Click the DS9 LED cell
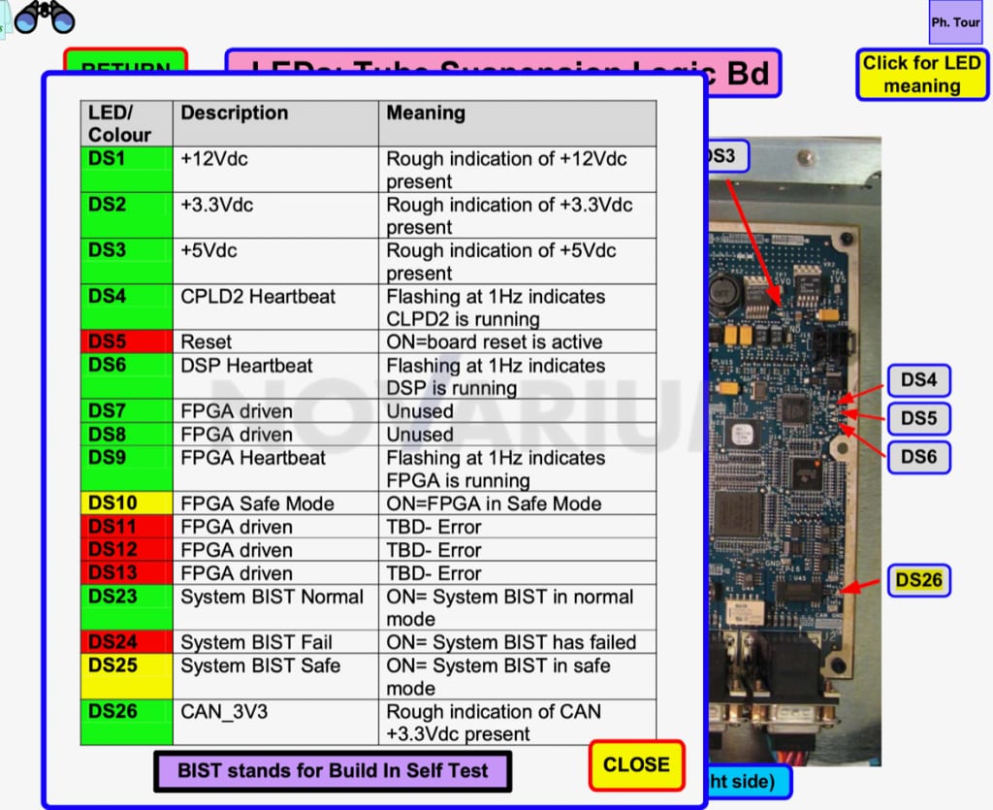This screenshot has height=810, width=993. click(127, 469)
